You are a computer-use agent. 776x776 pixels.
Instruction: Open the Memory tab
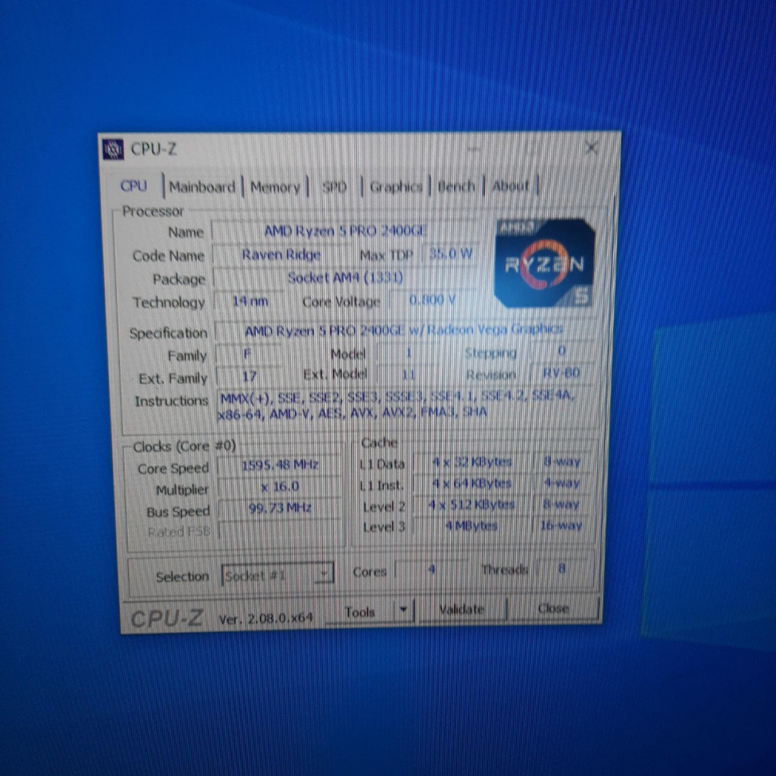point(275,188)
